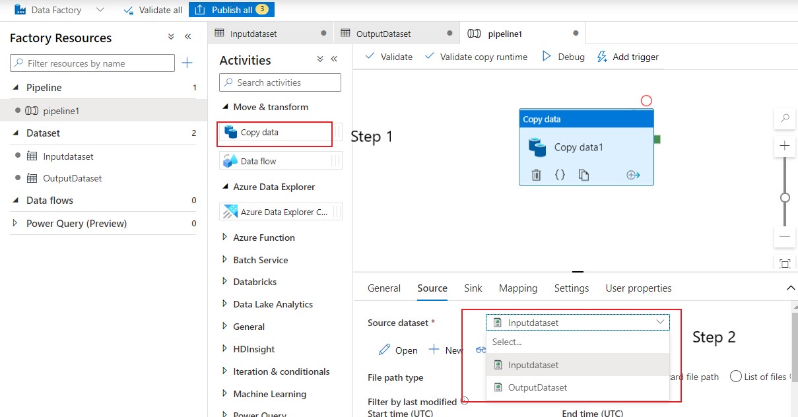This screenshot has width=798, height=417.
Task: Collapse the activity properties panel
Action: (x=791, y=288)
